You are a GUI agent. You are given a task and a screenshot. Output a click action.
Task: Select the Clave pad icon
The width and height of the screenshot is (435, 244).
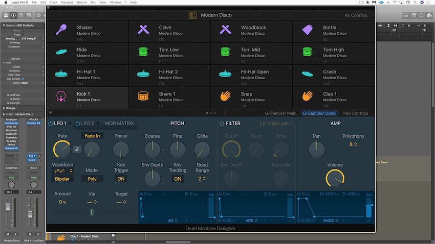(x=143, y=29)
